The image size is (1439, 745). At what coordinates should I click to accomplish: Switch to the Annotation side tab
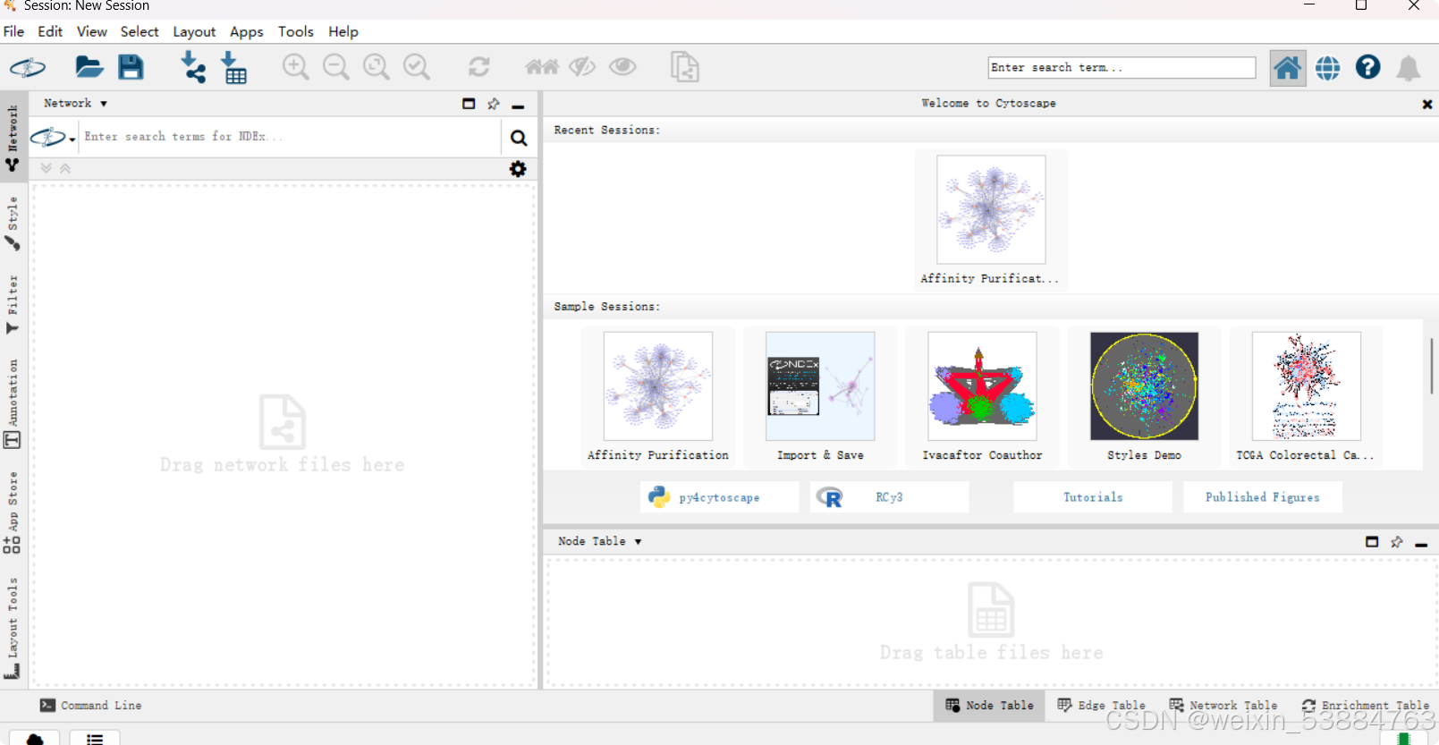coord(13,403)
